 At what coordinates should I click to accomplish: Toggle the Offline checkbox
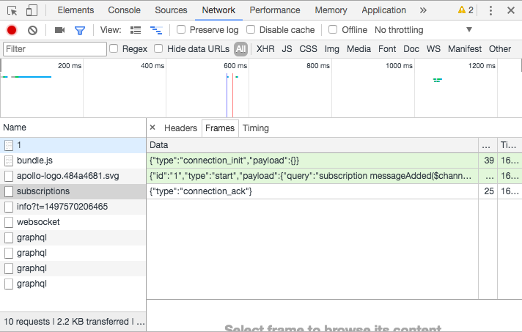(333, 30)
